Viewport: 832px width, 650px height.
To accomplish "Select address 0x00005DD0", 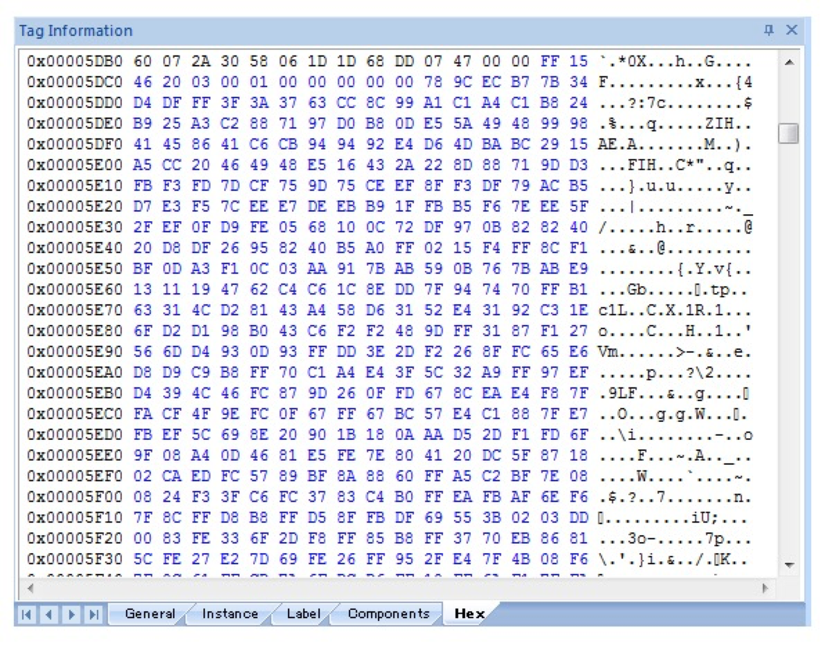I will point(75,103).
